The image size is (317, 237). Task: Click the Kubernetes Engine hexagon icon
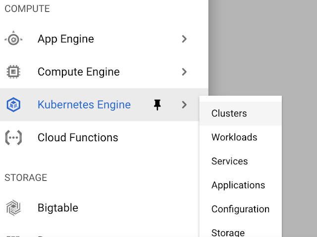click(x=13, y=105)
